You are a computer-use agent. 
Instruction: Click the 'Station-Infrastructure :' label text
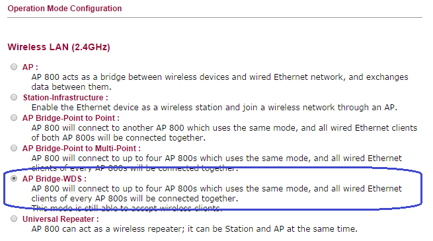(x=65, y=98)
